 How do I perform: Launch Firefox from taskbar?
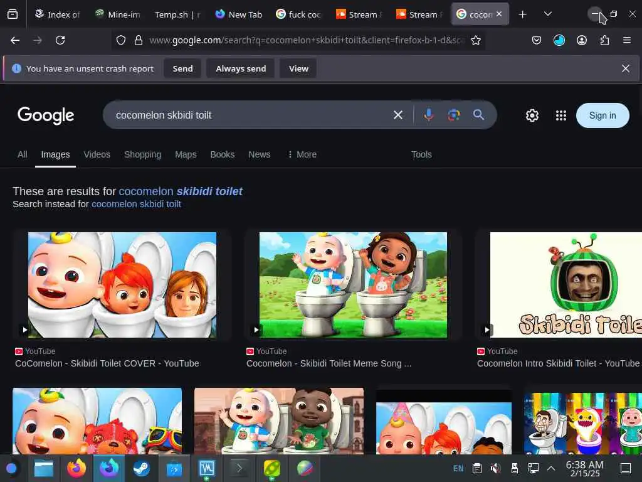point(76,468)
